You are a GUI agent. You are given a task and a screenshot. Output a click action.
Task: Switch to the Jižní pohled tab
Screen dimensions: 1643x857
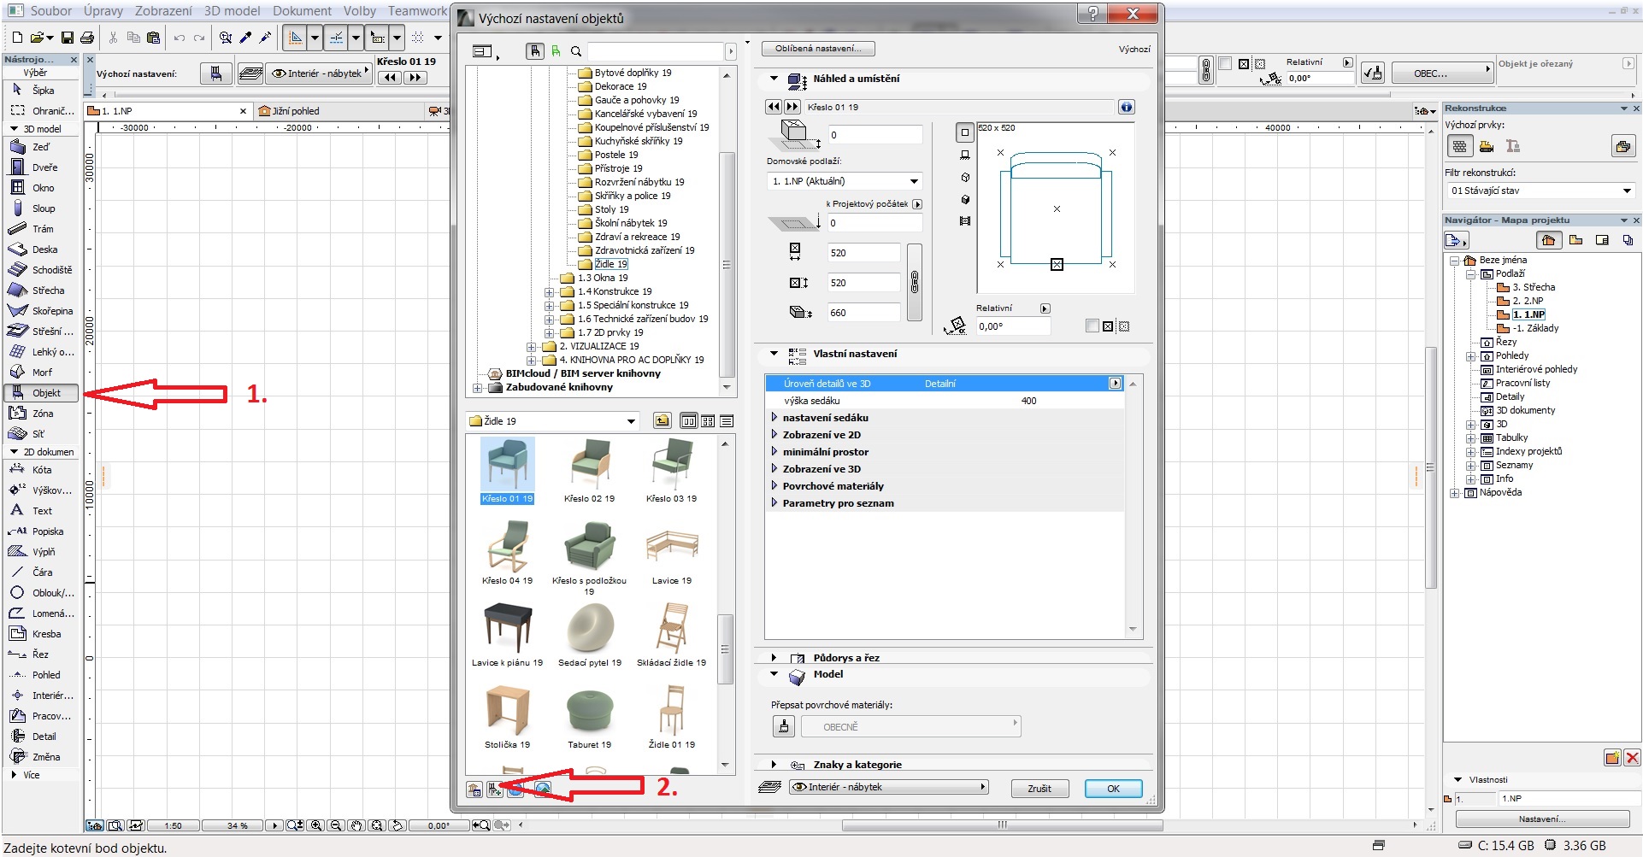pos(295,111)
